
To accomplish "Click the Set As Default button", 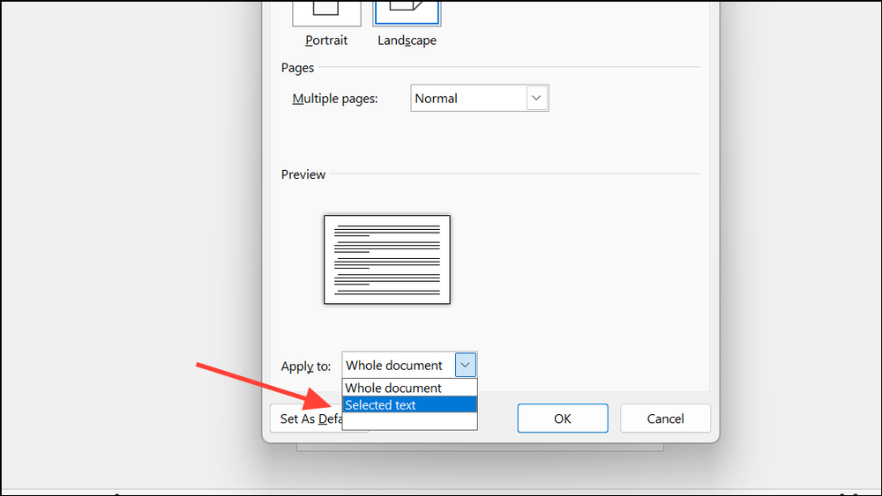I will 306,418.
